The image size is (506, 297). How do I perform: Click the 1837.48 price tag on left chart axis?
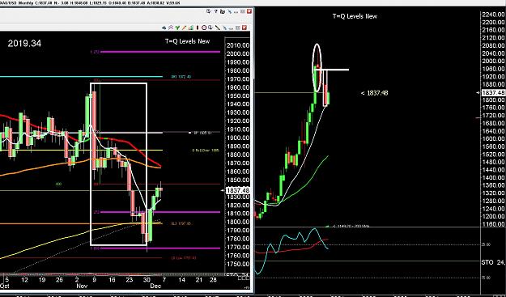238,191
